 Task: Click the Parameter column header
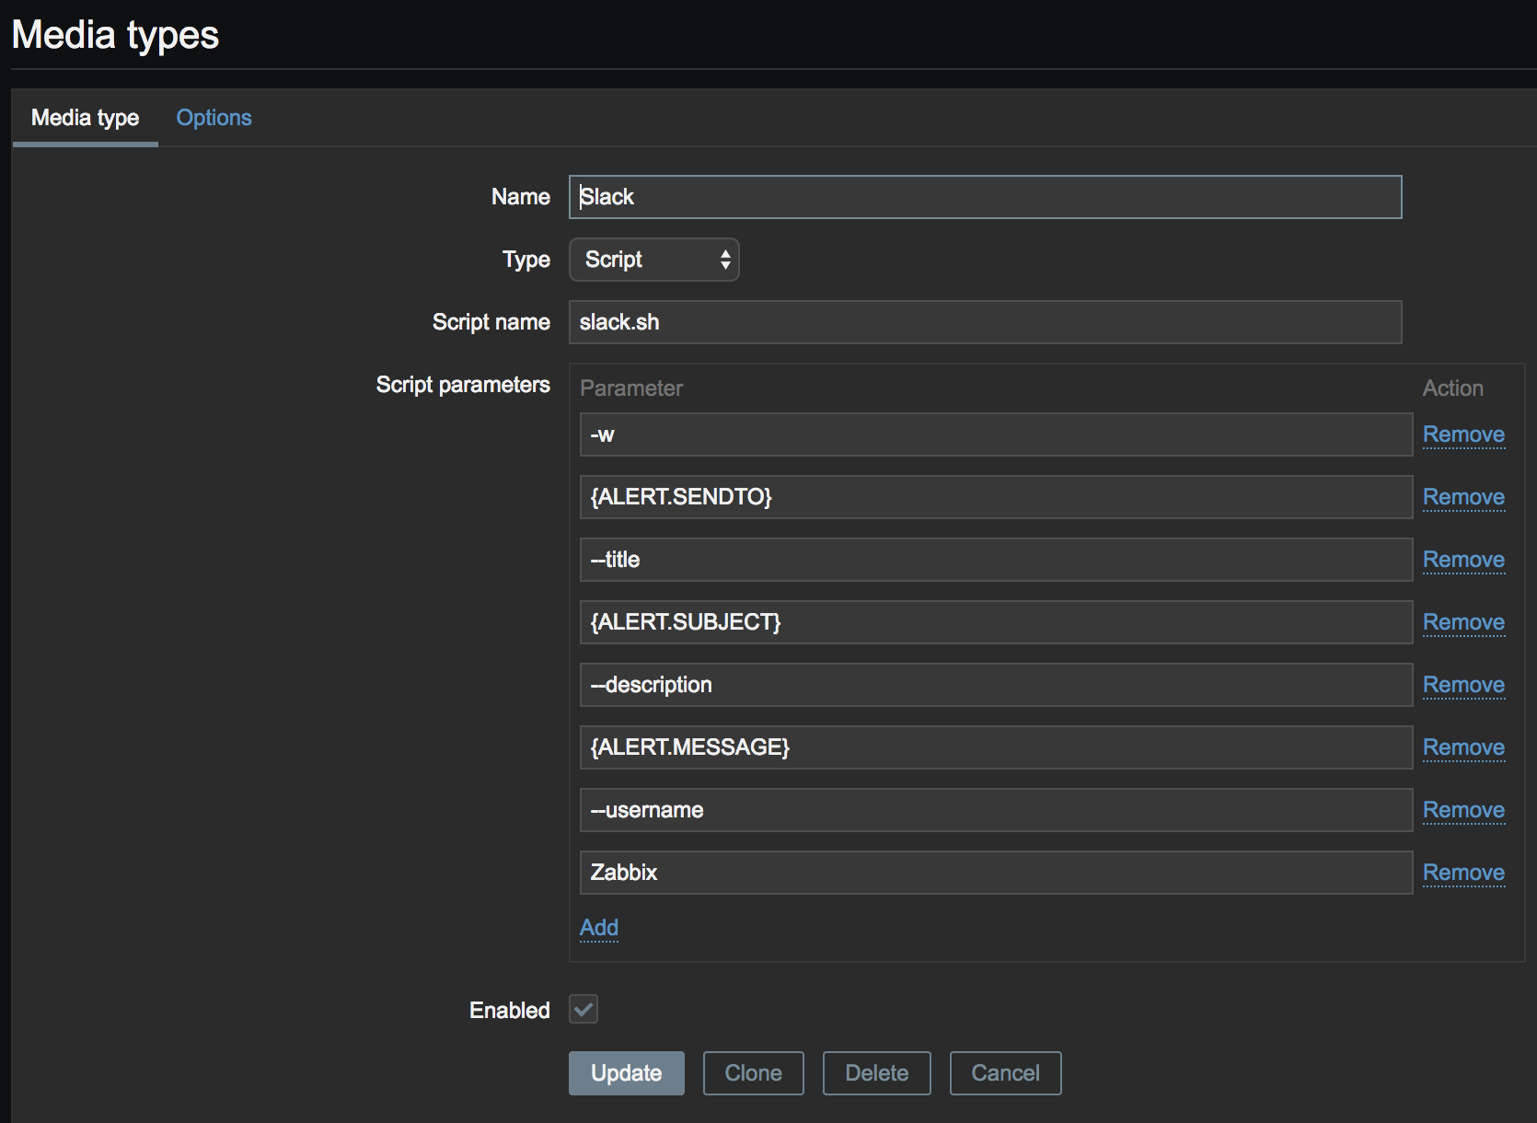coord(631,388)
